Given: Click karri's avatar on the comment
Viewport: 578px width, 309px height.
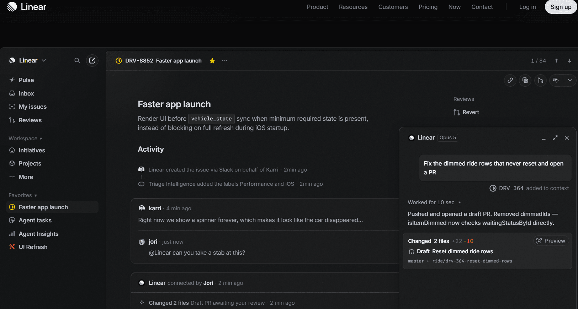Looking at the screenshot, I should coord(142,208).
